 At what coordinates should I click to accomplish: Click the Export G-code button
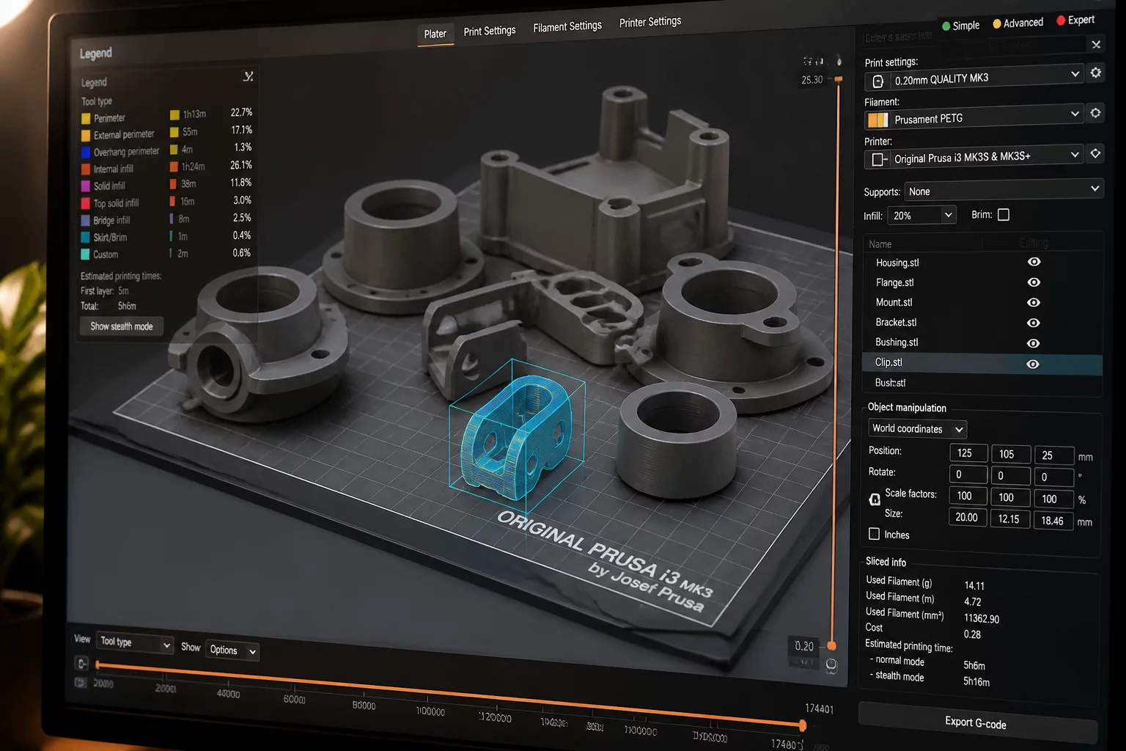point(976,722)
